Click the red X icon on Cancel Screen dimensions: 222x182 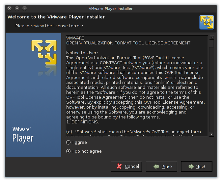pos(119,167)
